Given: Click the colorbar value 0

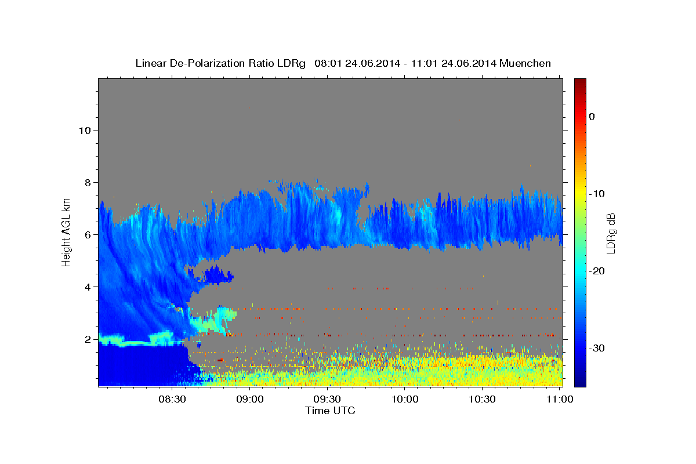Looking at the screenshot, I should click(x=592, y=117).
